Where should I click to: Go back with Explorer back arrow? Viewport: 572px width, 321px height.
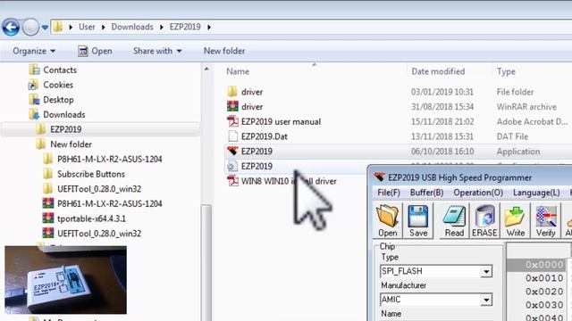[11, 27]
